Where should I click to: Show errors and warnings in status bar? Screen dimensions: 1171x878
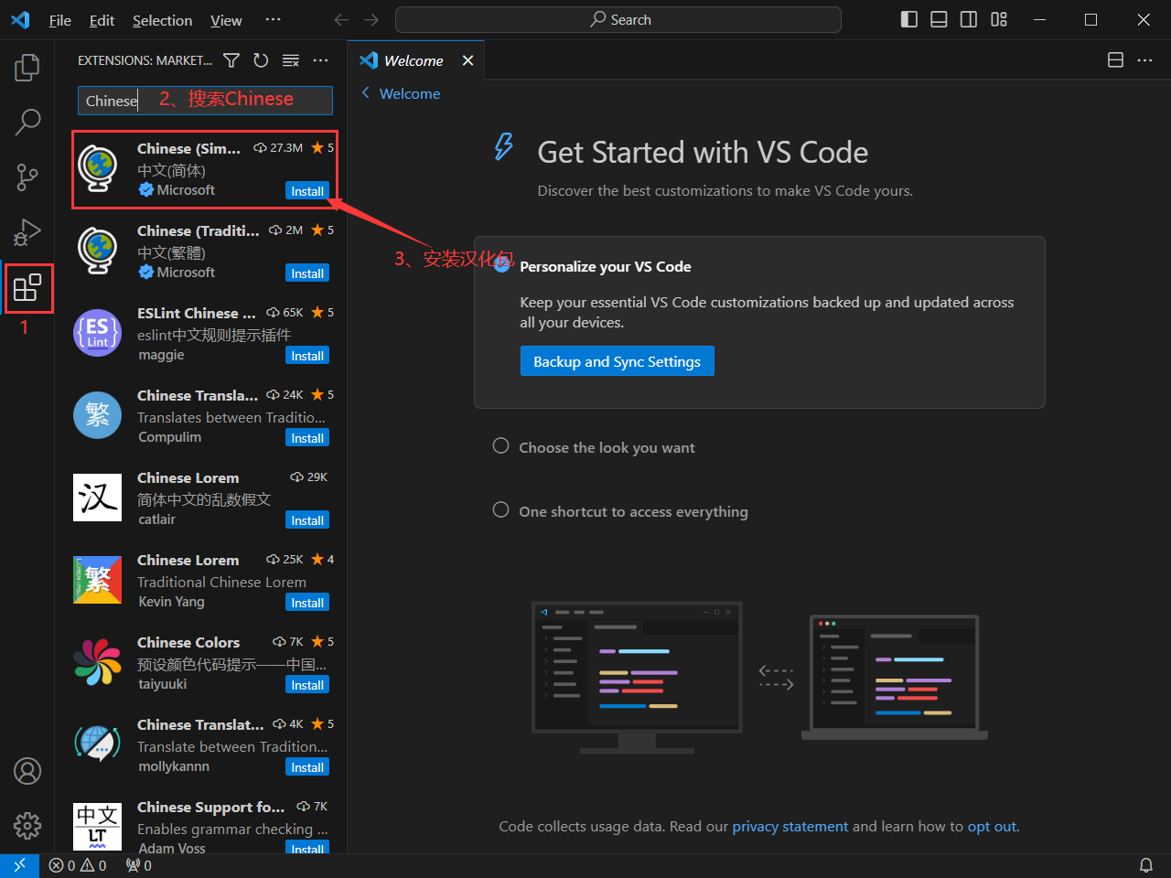pos(78,865)
